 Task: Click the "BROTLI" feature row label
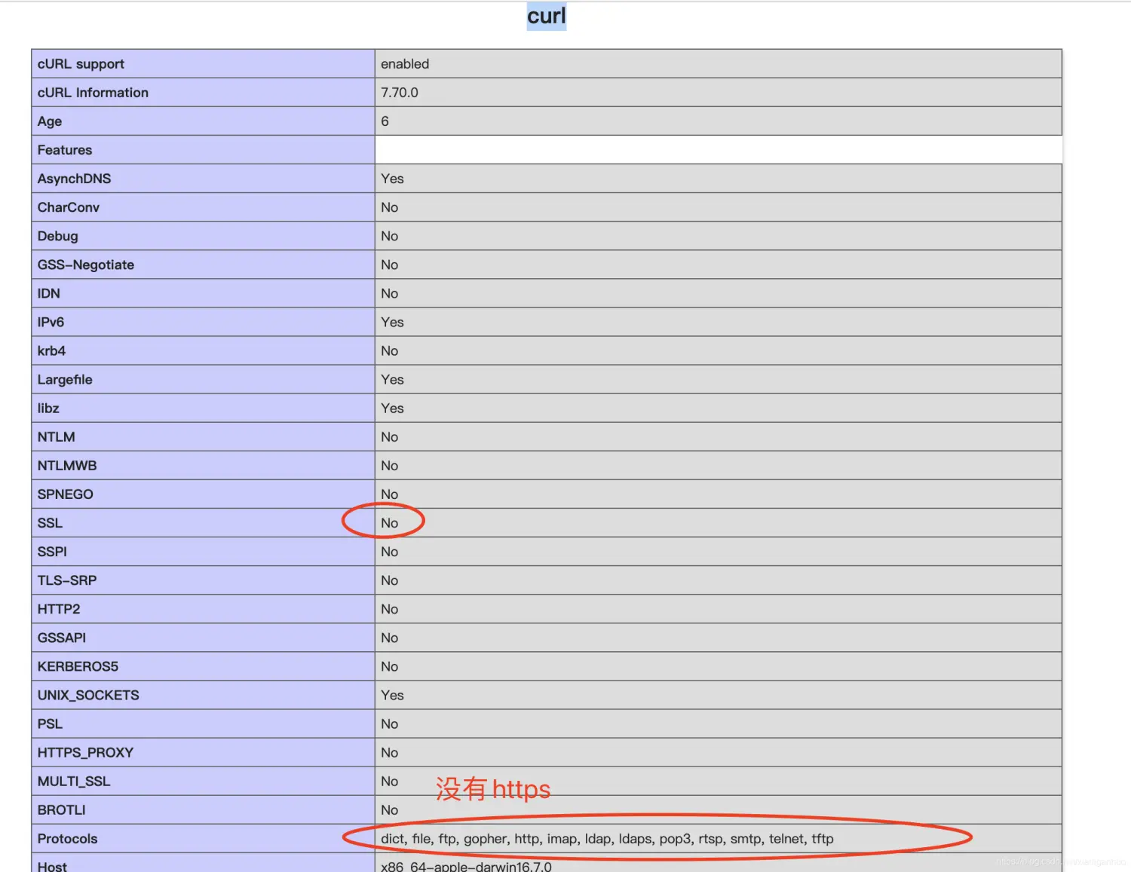pos(60,809)
